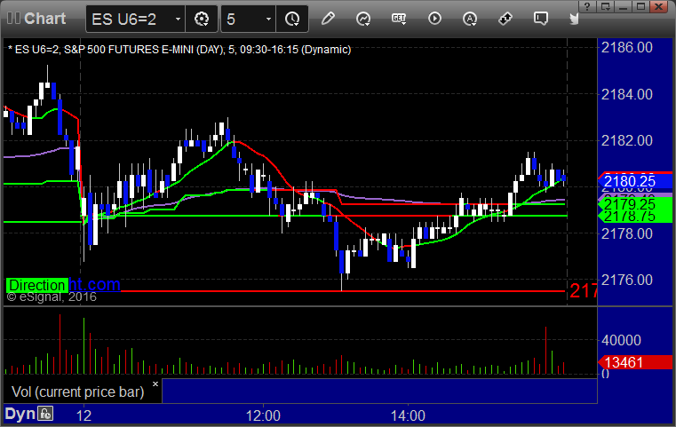Click the green 2179.25 price marker

click(x=634, y=204)
